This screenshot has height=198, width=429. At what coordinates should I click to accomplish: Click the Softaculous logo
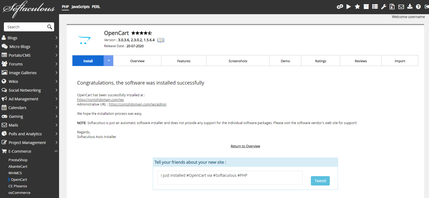coord(29,9)
